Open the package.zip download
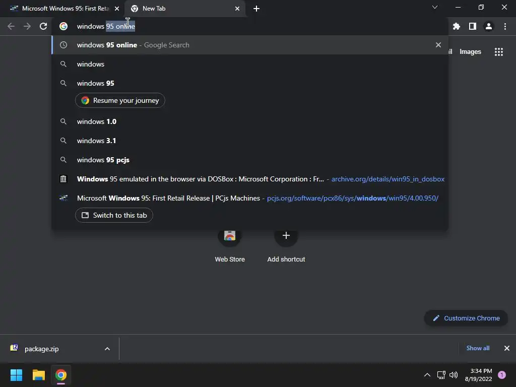Screen dimensions: 516x387 pos(41,349)
